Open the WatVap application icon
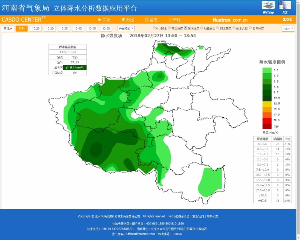 (x=268, y=5)
